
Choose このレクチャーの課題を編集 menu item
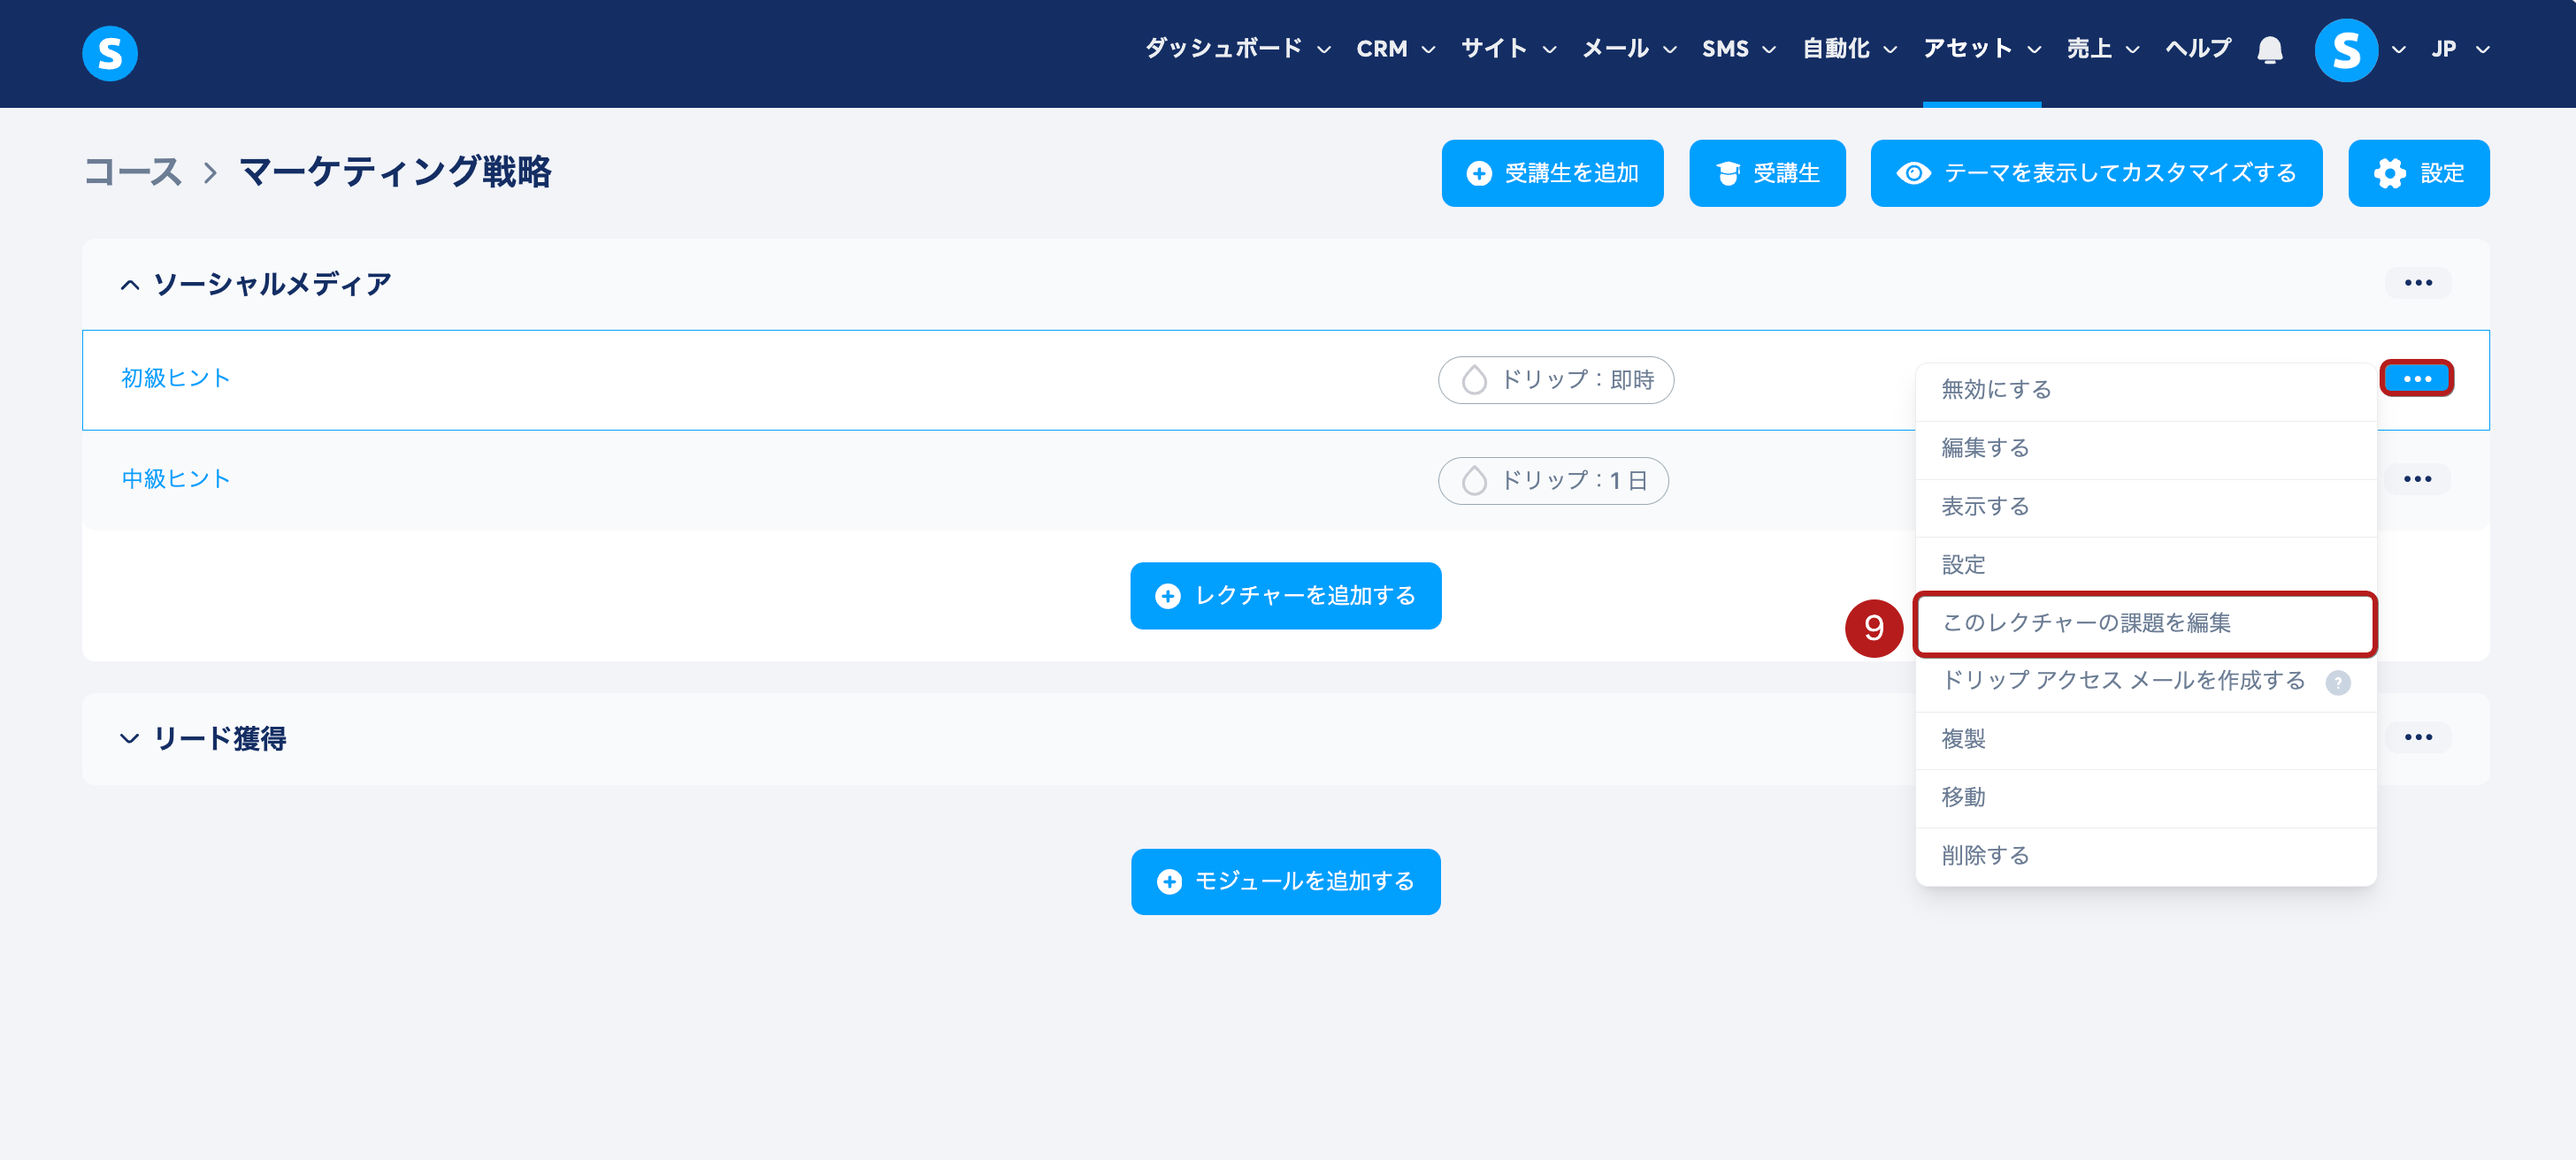point(2145,623)
